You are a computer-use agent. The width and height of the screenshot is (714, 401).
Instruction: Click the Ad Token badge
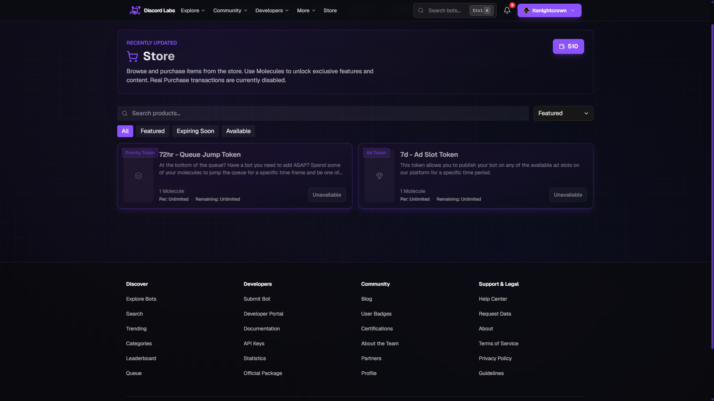click(x=376, y=153)
